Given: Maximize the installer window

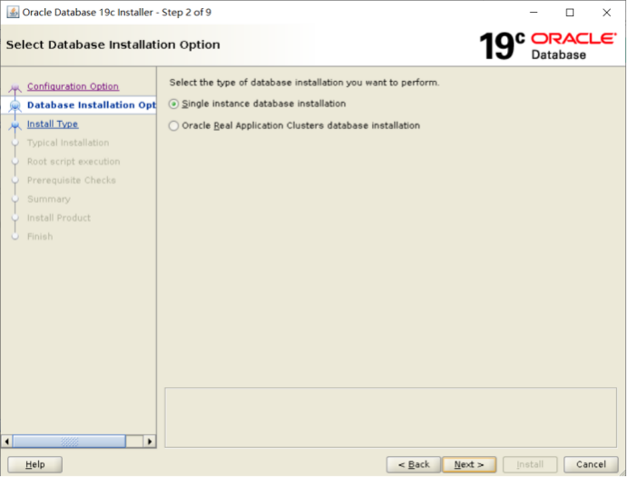Looking at the screenshot, I should 570,13.
